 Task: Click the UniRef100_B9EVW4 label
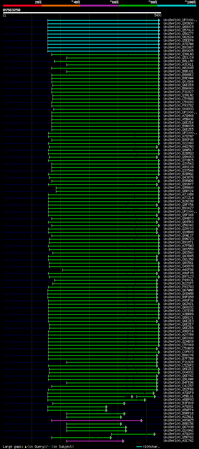178,78
